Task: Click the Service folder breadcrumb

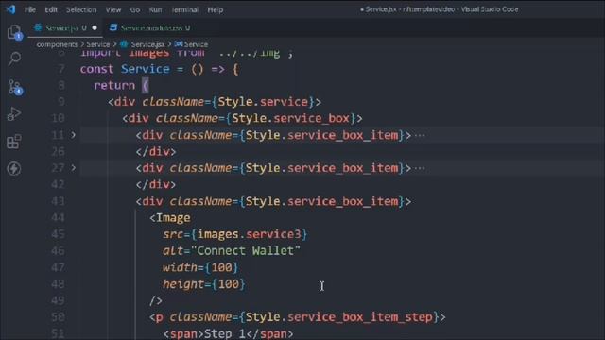Action: point(98,44)
